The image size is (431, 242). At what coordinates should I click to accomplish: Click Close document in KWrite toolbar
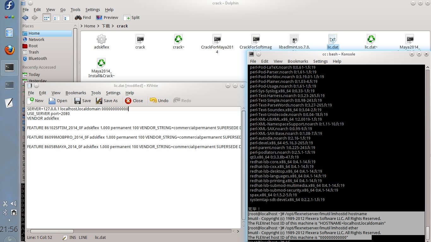tap(134, 101)
